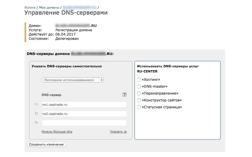
Task: Focus DNS server field with ns2.zaptrade.ru
Action: point(84,114)
